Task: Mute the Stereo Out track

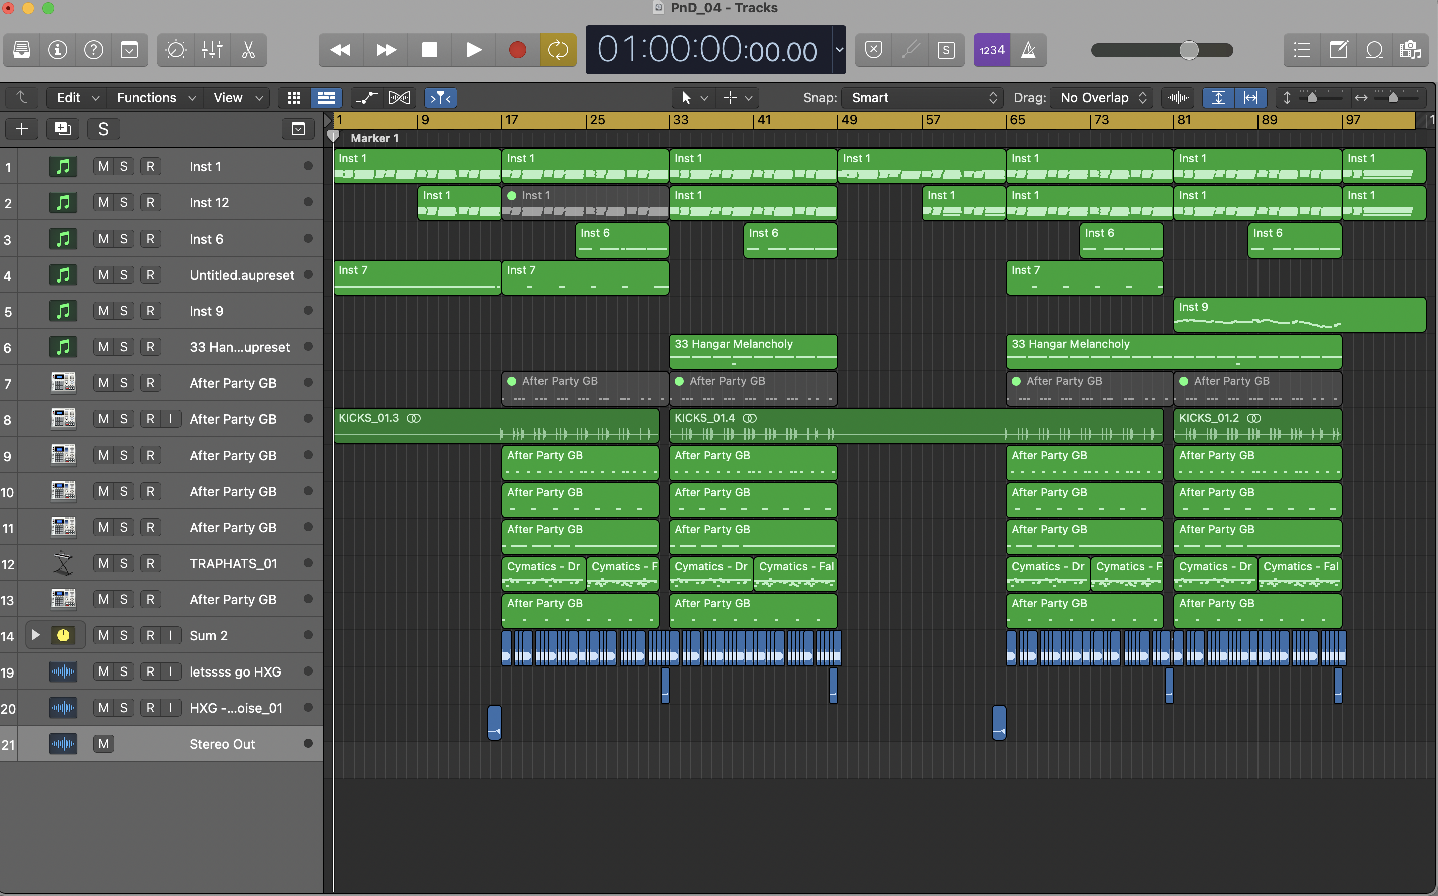Action: point(103,744)
